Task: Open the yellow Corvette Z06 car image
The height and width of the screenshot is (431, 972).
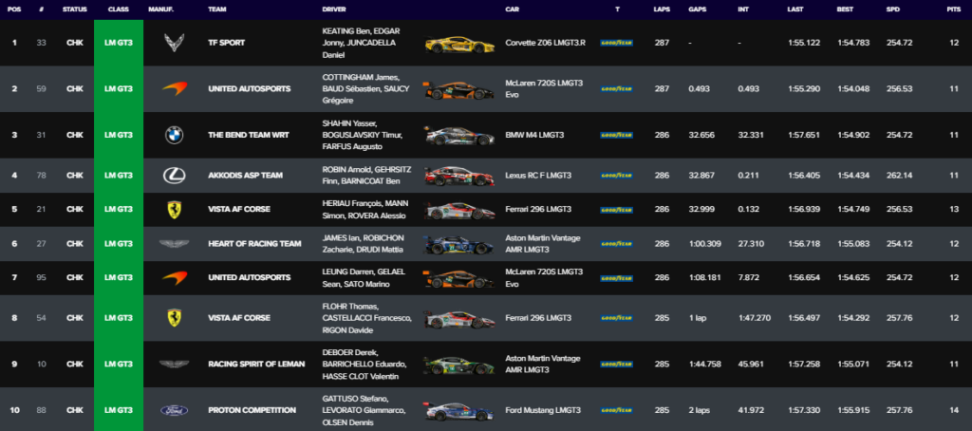Action: [459, 44]
